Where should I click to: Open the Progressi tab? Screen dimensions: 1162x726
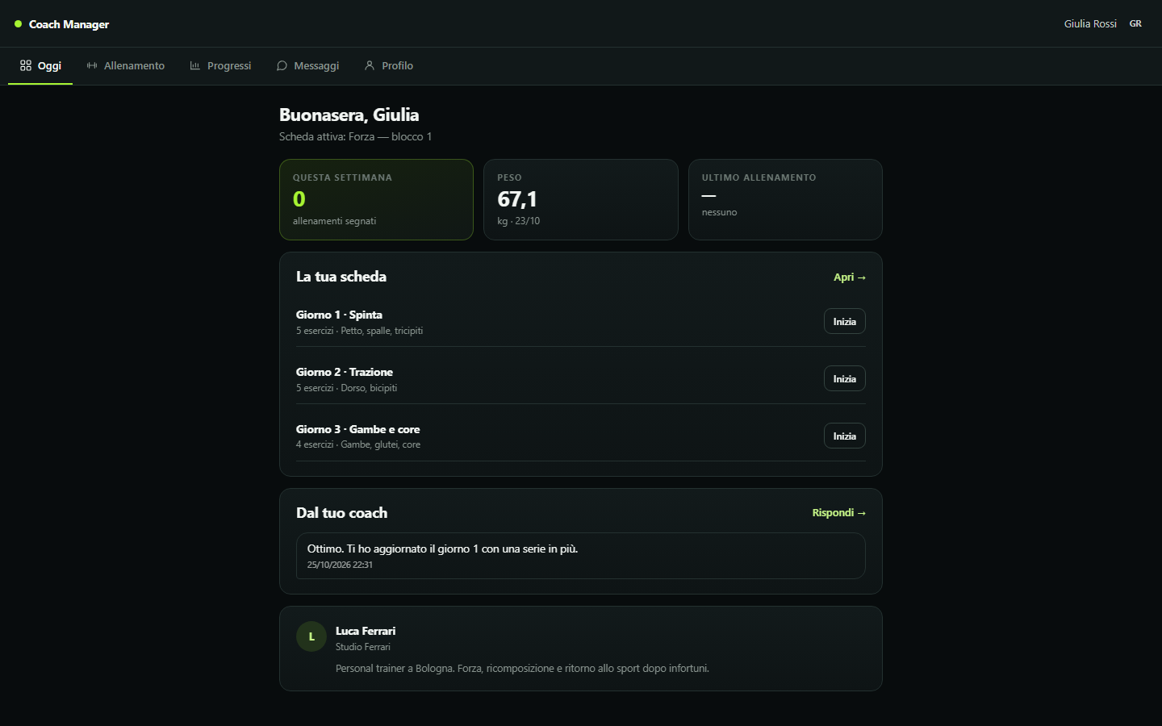coord(220,66)
